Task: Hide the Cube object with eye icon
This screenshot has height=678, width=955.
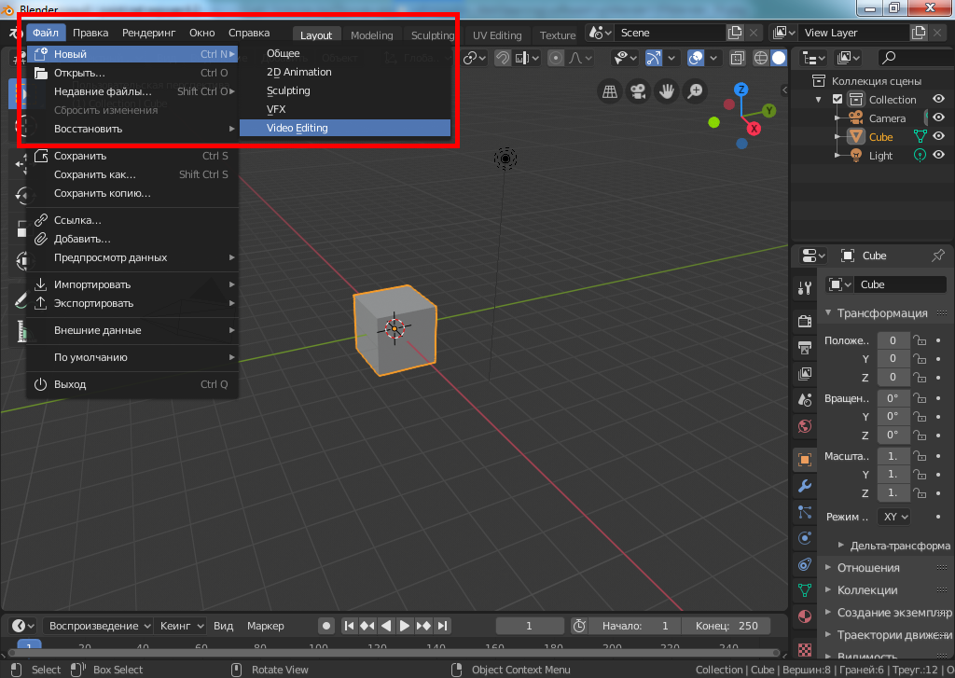Action: pyautogui.click(x=938, y=137)
